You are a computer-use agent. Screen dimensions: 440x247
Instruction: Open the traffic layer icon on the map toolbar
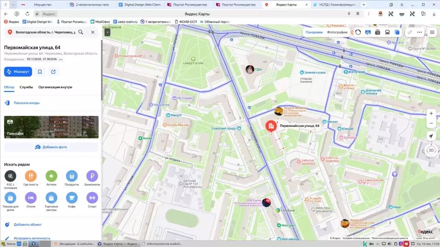coord(358,32)
